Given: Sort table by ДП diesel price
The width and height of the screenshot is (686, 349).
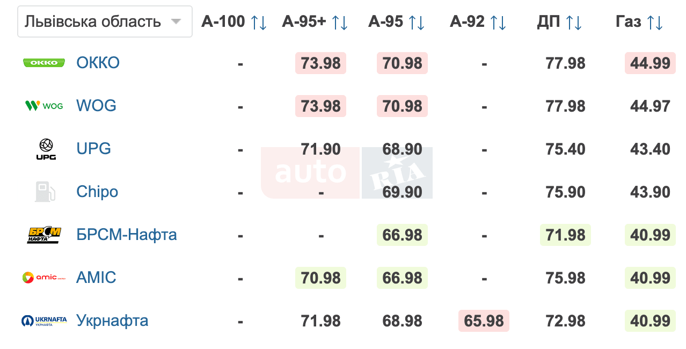Looking at the screenshot, I should pyautogui.click(x=574, y=22).
